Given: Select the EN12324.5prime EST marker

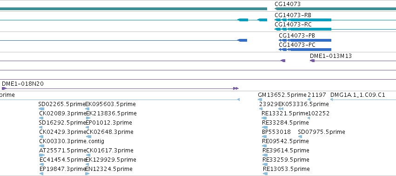Looking at the screenshot, I should point(87,174).
